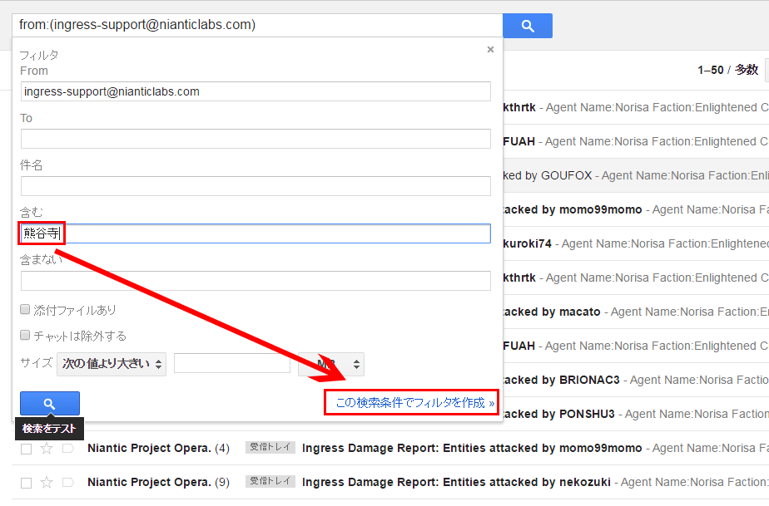Focus the 含む field containing 熊谷寺
This screenshot has width=769, height=506.
(x=275, y=233)
